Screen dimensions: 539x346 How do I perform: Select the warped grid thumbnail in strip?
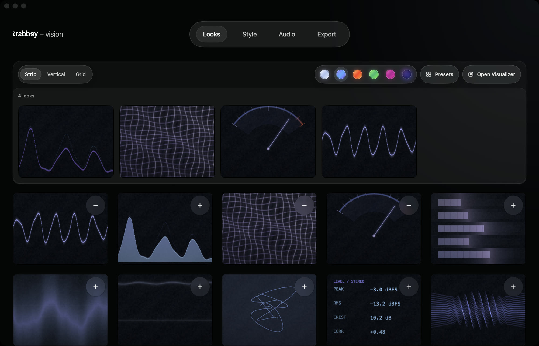[167, 141]
